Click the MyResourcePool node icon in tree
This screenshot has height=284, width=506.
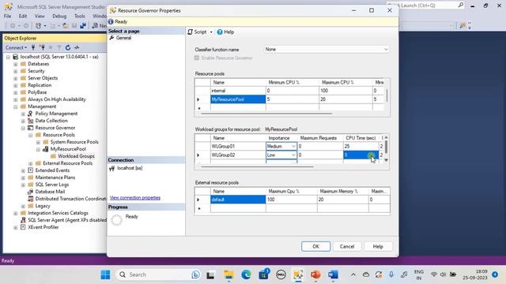point(46,149)
